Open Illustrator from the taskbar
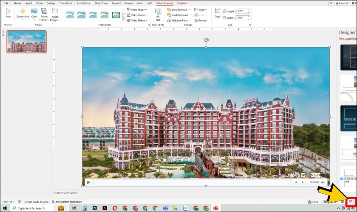Image resolution: width=357 pixels, height=212 pixels. (105, 208)
